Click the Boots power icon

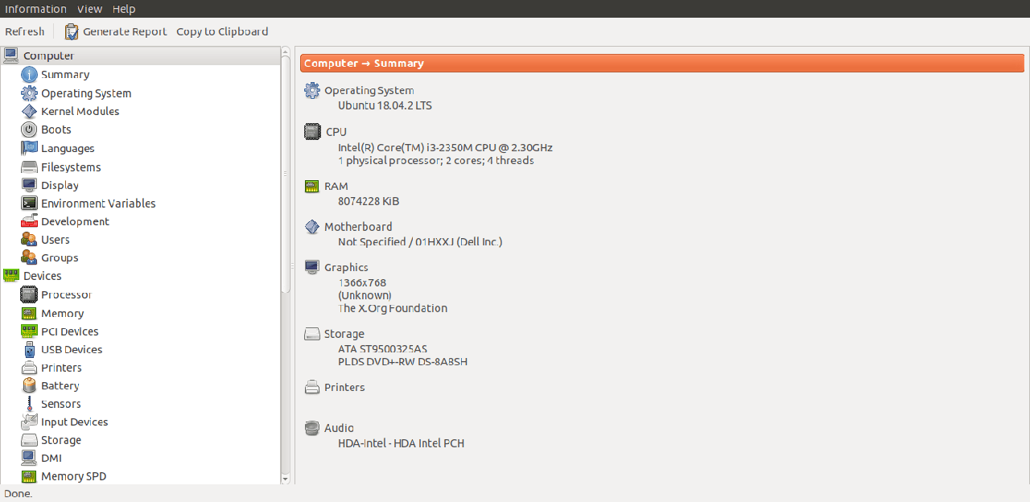[x=29, y=130]
